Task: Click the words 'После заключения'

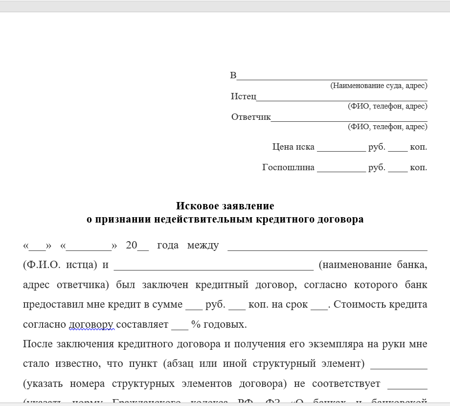Action: click(x=68, y=344)
